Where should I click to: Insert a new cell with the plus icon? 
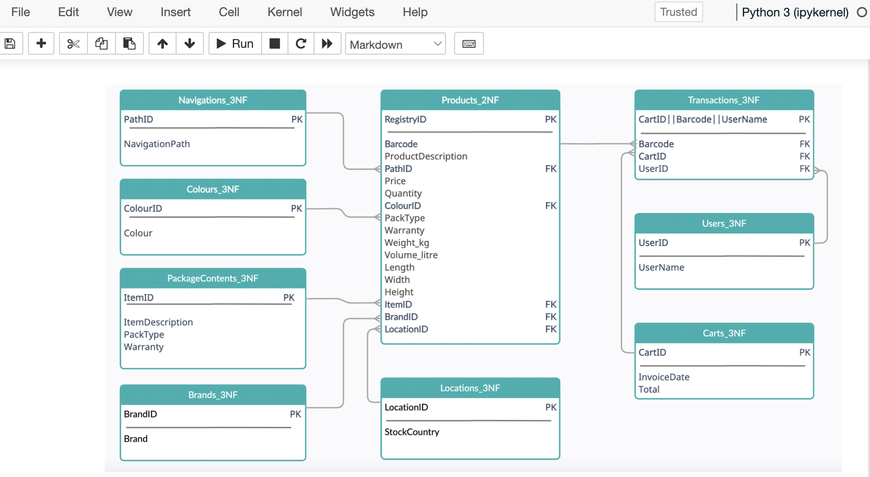click(x=41, y=43)
